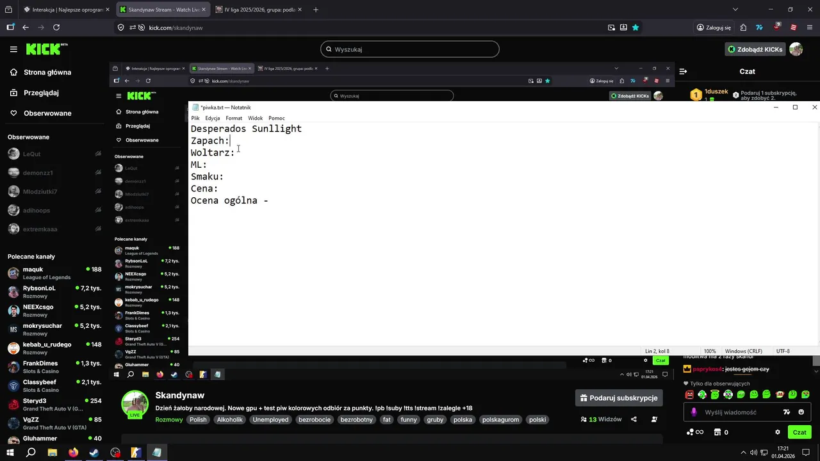Open a new Firefox tab
This screenshot has height=461, width=820.
315,10
